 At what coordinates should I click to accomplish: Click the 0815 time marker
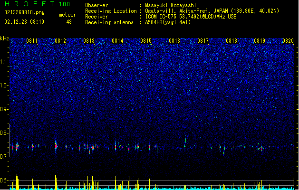[146, 41]
